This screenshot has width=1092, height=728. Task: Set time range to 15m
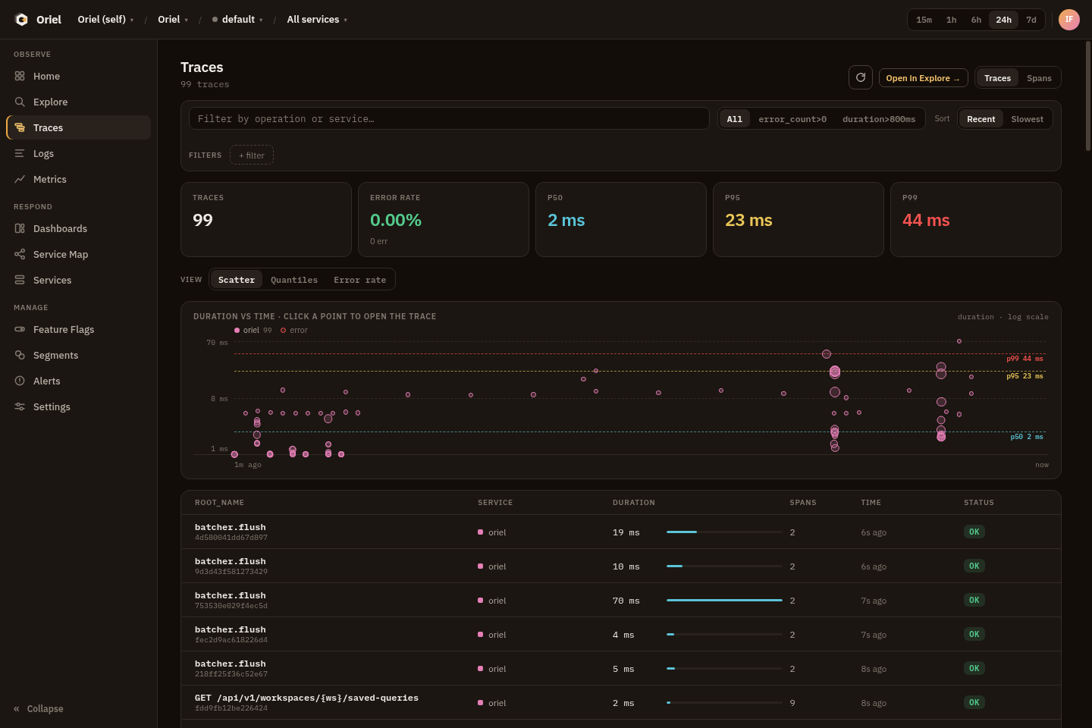tap(924, 20)
